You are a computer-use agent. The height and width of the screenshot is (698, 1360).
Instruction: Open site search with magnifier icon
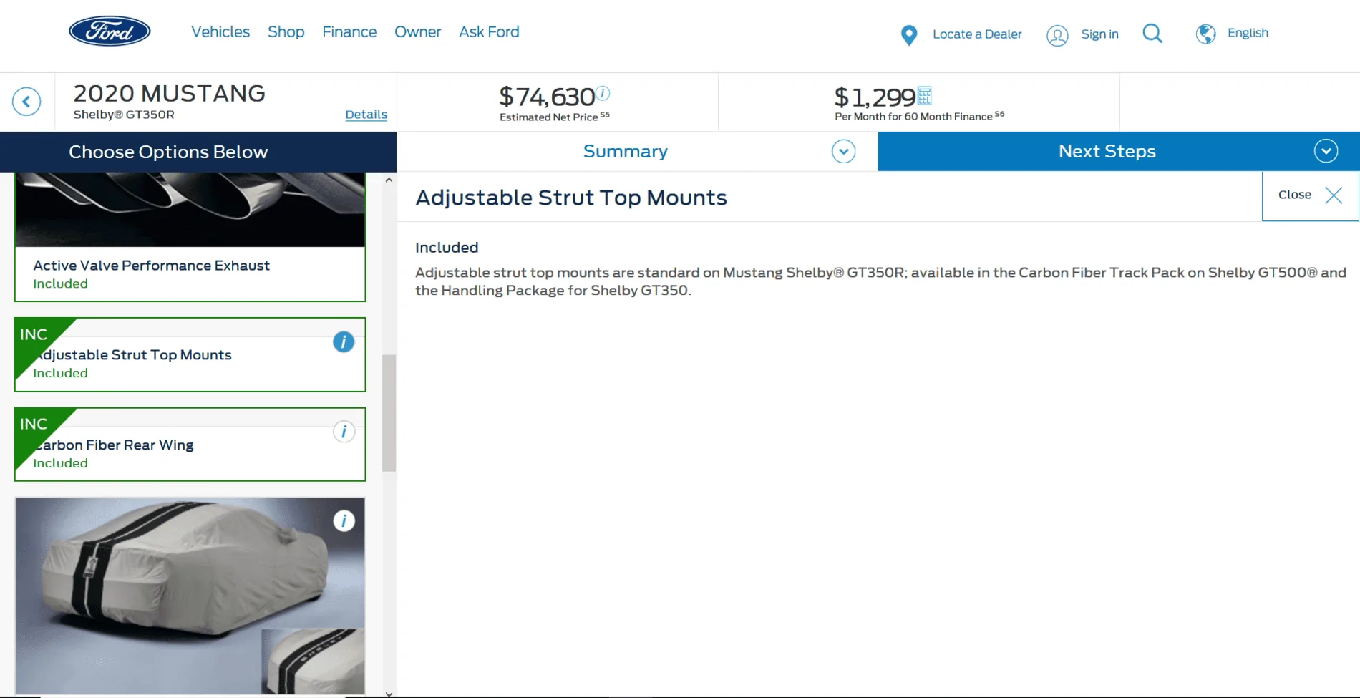click(1152, 34)
